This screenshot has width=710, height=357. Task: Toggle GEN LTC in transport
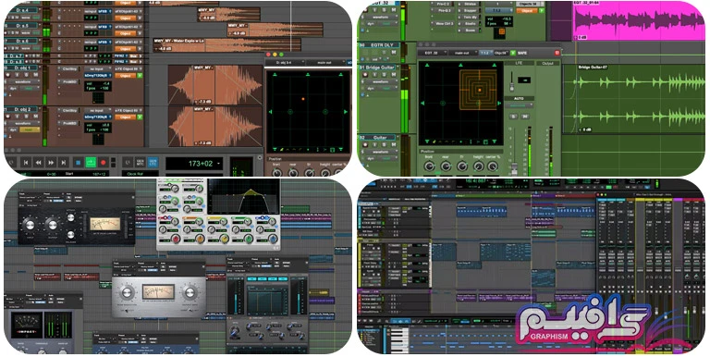(153, 162)
